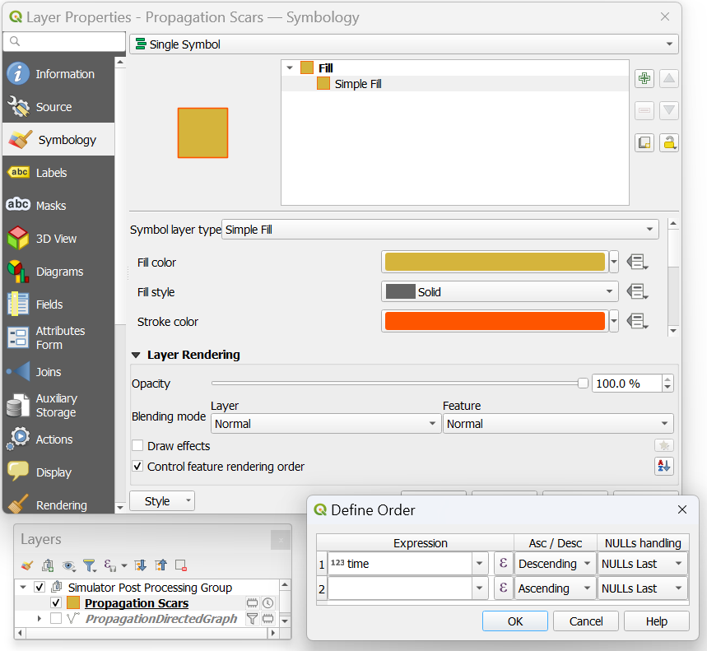The width and height of the screenshot is (707, 651).
Task: Open Feature blending mode dropdown
Action: [x=558, y=424]
